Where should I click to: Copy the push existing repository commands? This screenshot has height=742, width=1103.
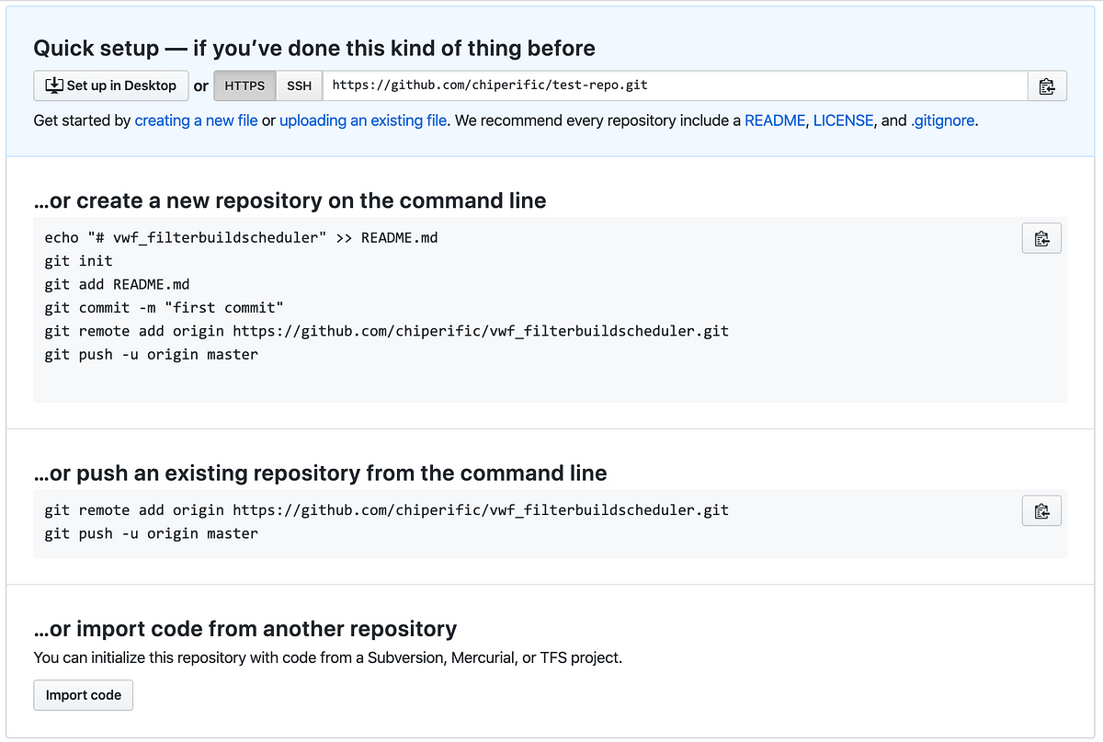point(1041,510)
